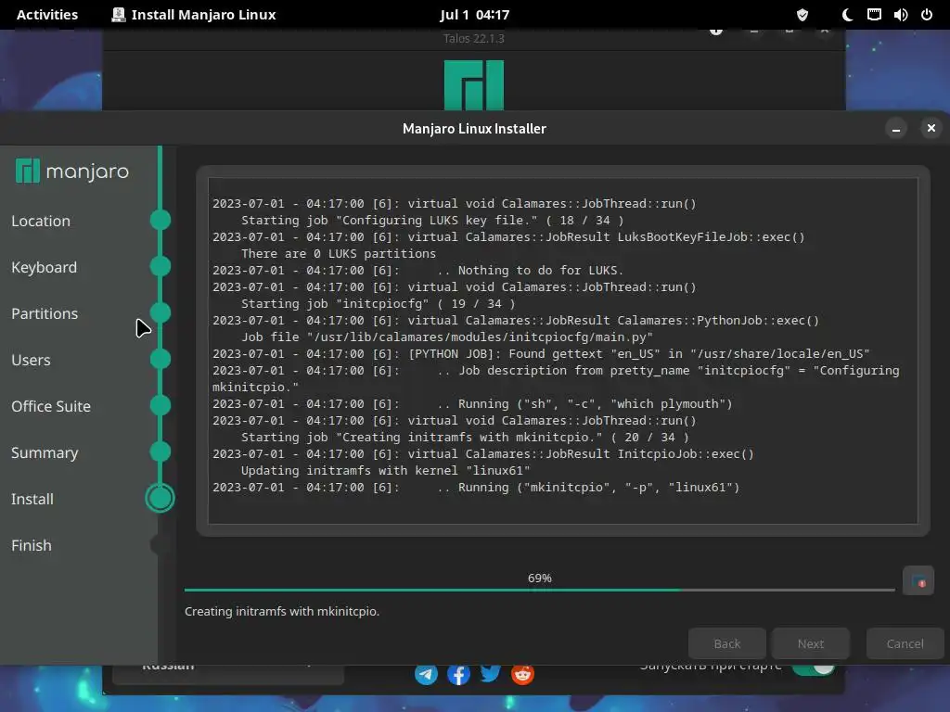
Task: Select the Users step
Action: coord(31,361)
